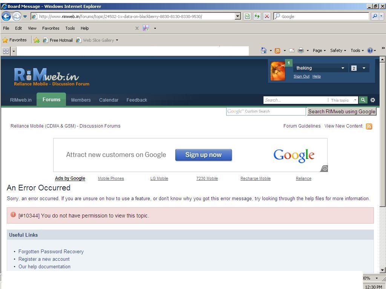Click the Sign Out link
The width and height of the screenshot is (386, 289).
[301, 76]
